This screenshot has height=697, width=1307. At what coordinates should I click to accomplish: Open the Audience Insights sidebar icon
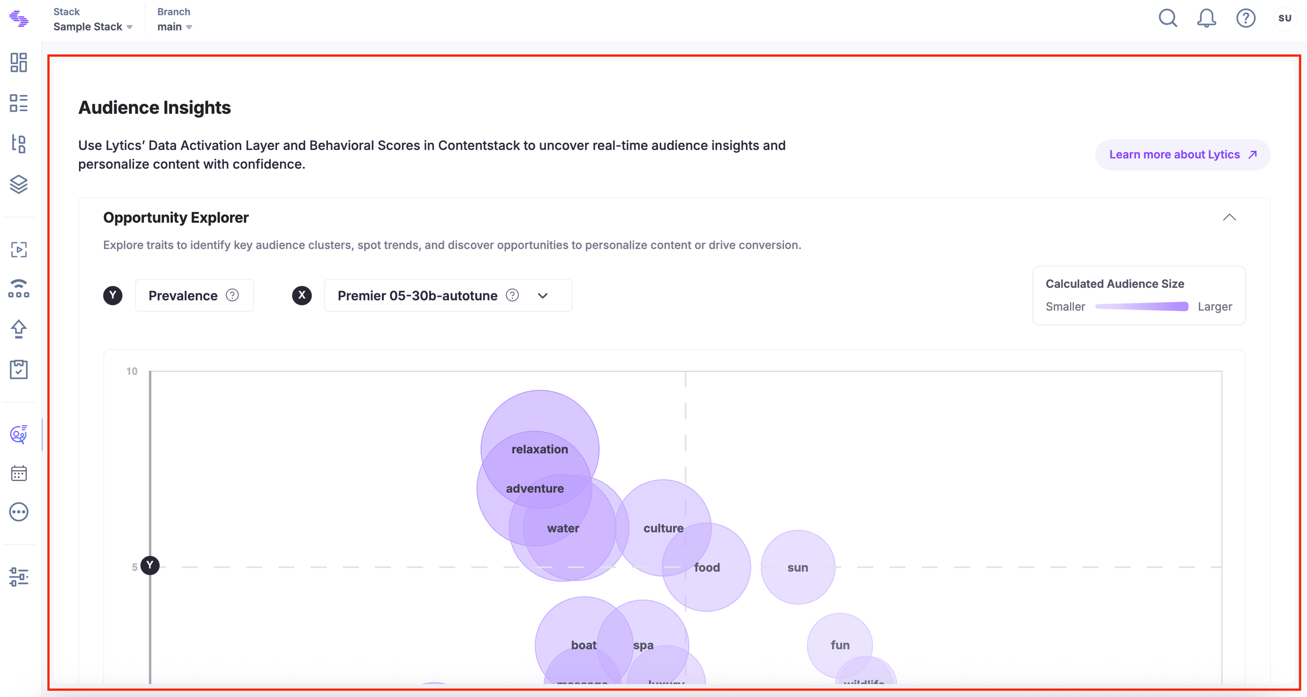pyautogui.click(x=19, y=434)
